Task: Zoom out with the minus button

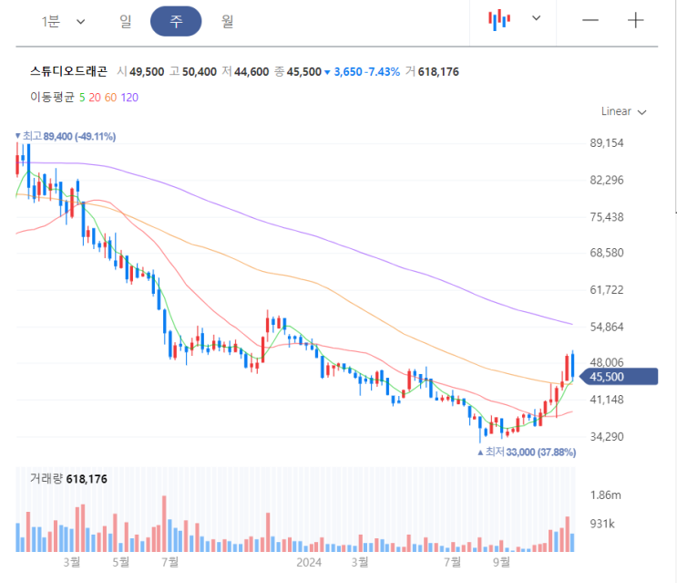Action: 590,20
